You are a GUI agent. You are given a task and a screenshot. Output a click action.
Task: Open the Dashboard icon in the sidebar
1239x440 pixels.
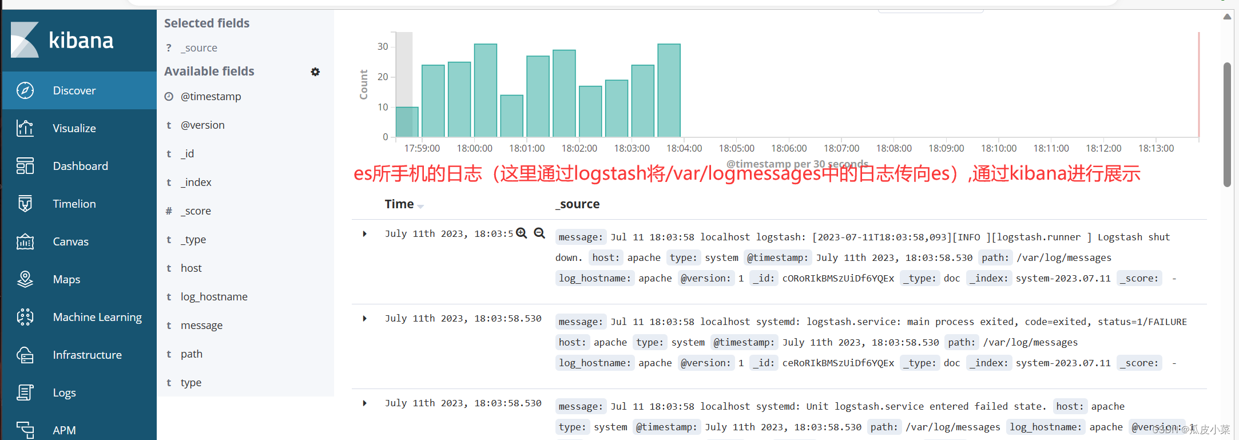tap(25, 166)
